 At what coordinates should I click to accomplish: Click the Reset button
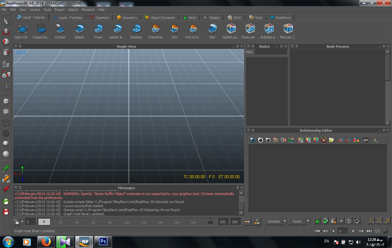297,221
